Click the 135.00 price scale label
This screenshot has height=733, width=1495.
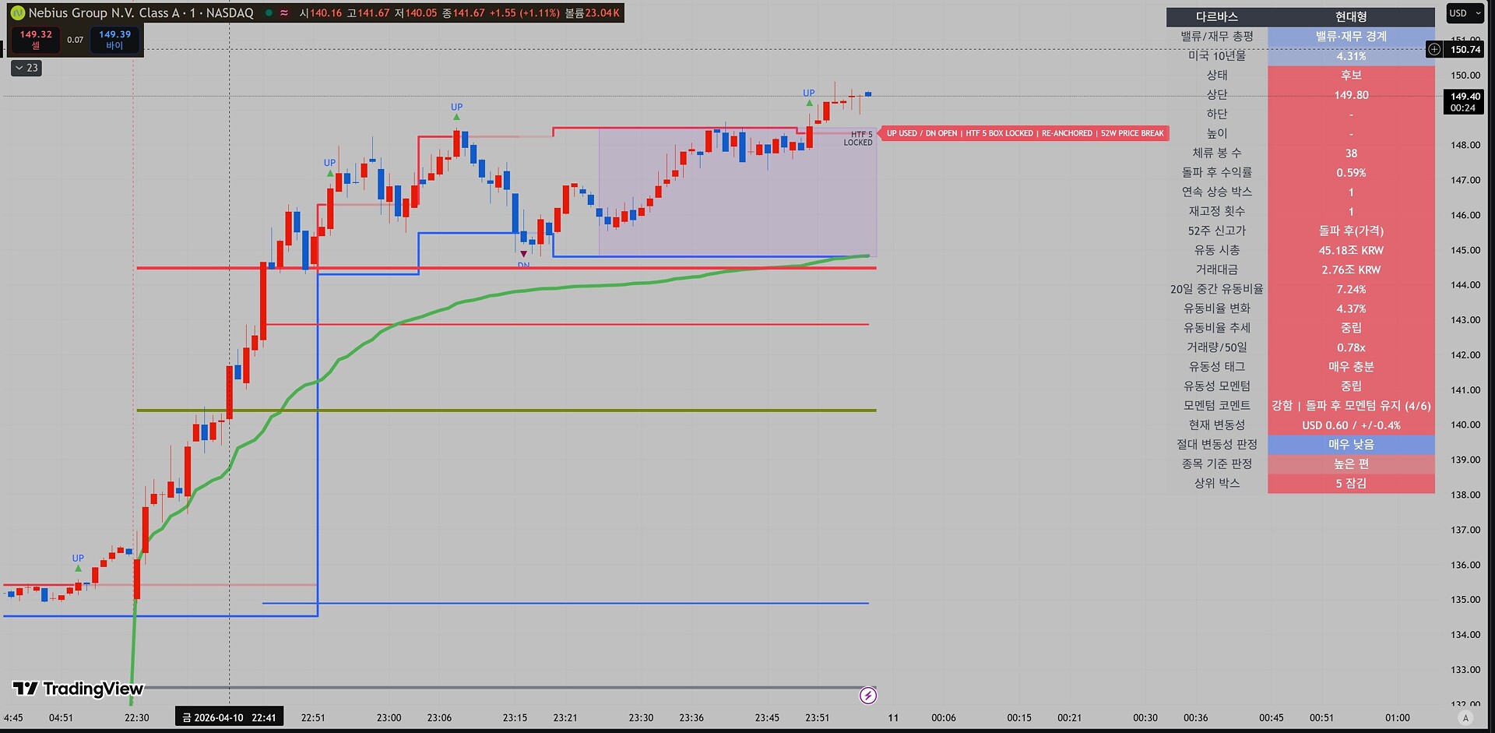(x=1465, y=600)
